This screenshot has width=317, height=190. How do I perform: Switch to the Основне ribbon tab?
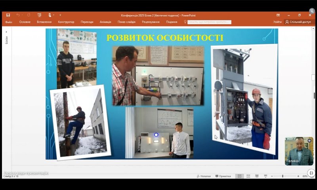25,22
